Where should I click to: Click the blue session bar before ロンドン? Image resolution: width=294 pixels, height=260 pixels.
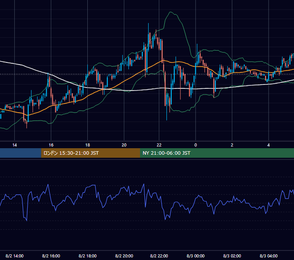point(21,153)
